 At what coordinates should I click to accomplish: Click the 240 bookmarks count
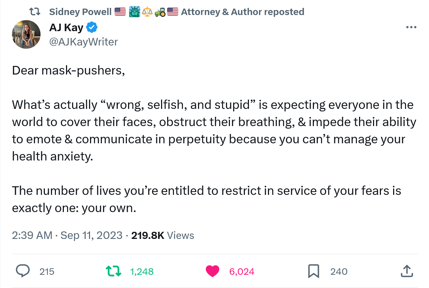coord(339,272)
